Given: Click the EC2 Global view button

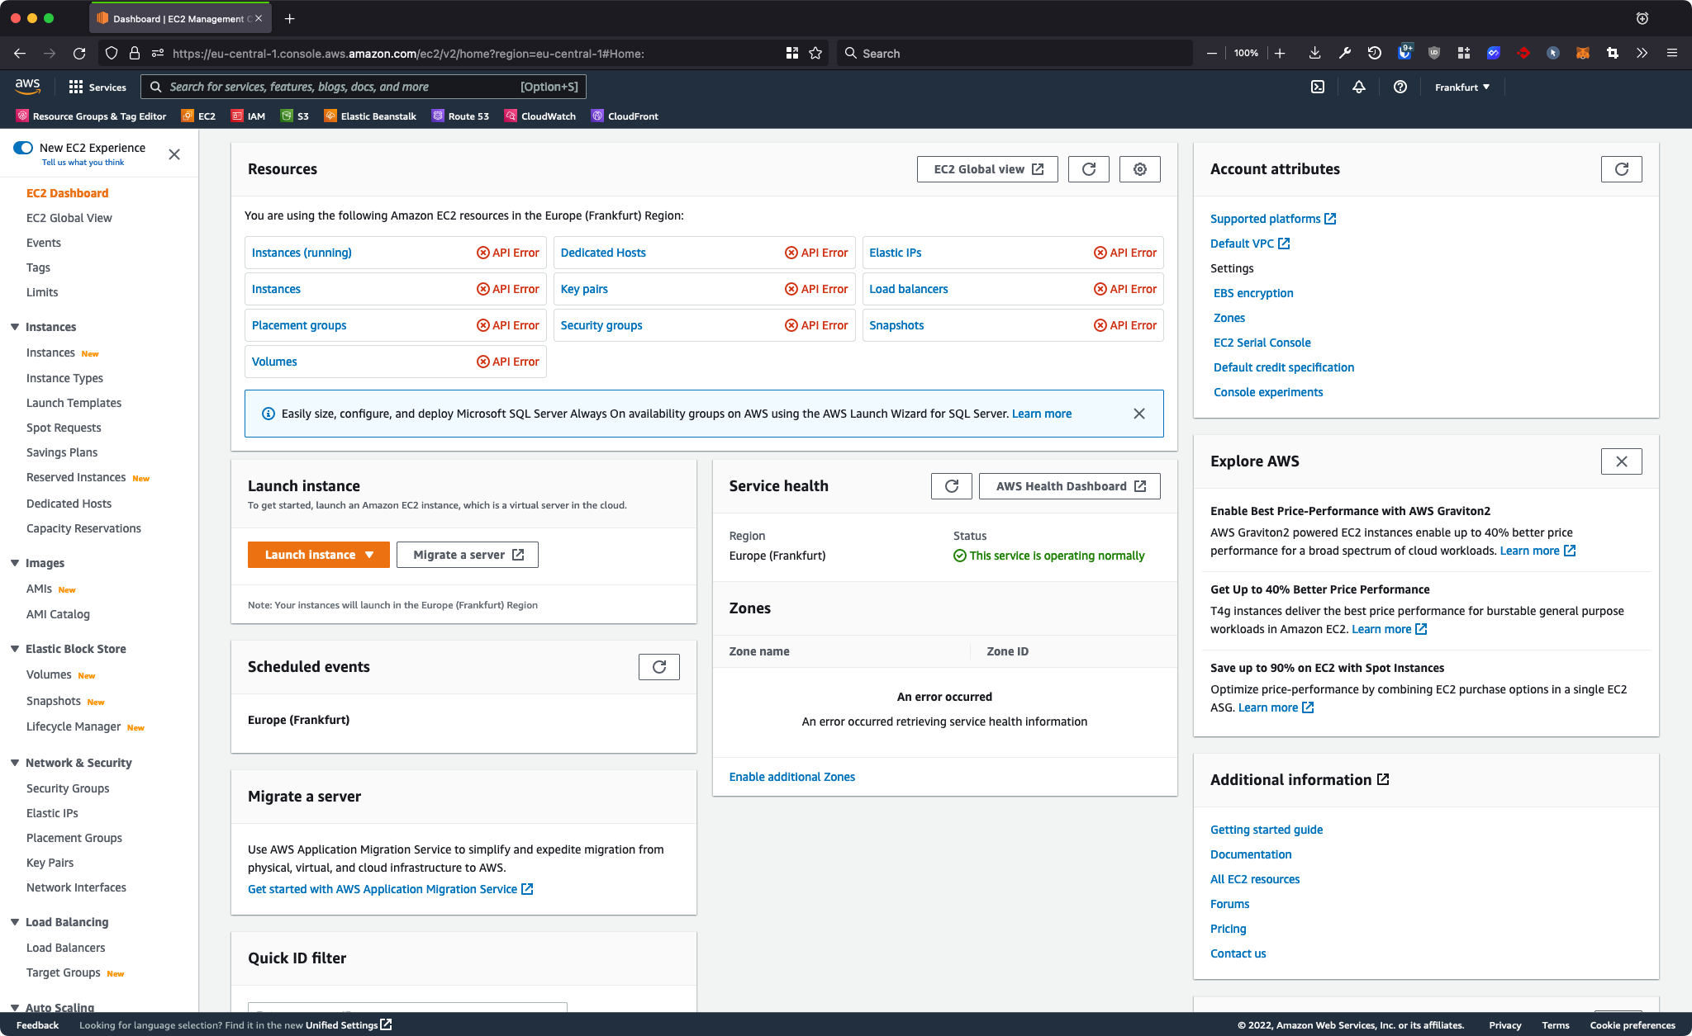Looking at the screenshot, I should 987,169.
